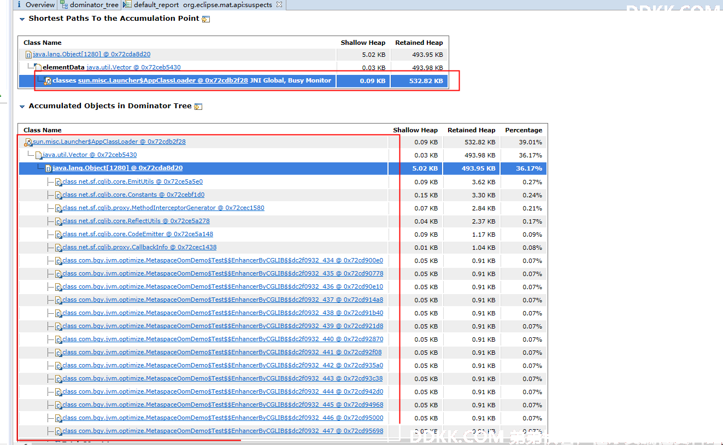Click class icon for EnhancerByCGLIB _434 row
The image size is (723, 445).
pyautogui.click(x=58, y=261)
